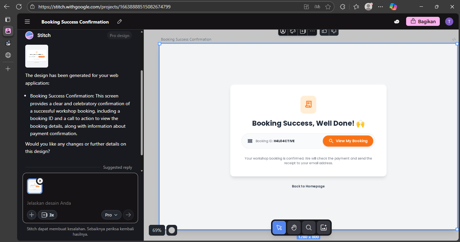Open the Copilot icon in the browser toolbar
460x242 pixels.
(393, 6)
